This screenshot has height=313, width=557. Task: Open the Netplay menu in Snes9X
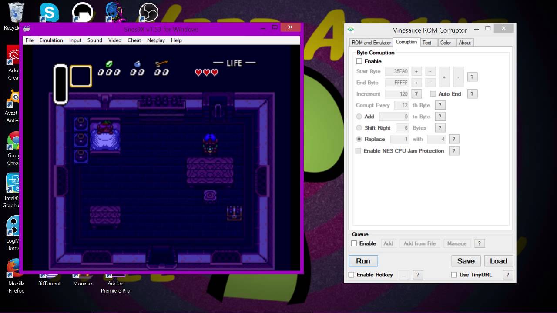click(x=156, y=40)
